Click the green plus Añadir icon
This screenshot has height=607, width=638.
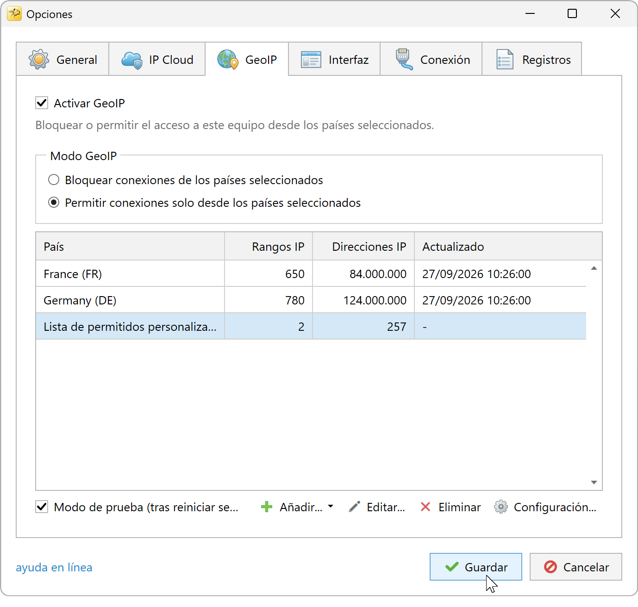pyautogui.click(x=267, y=507)
